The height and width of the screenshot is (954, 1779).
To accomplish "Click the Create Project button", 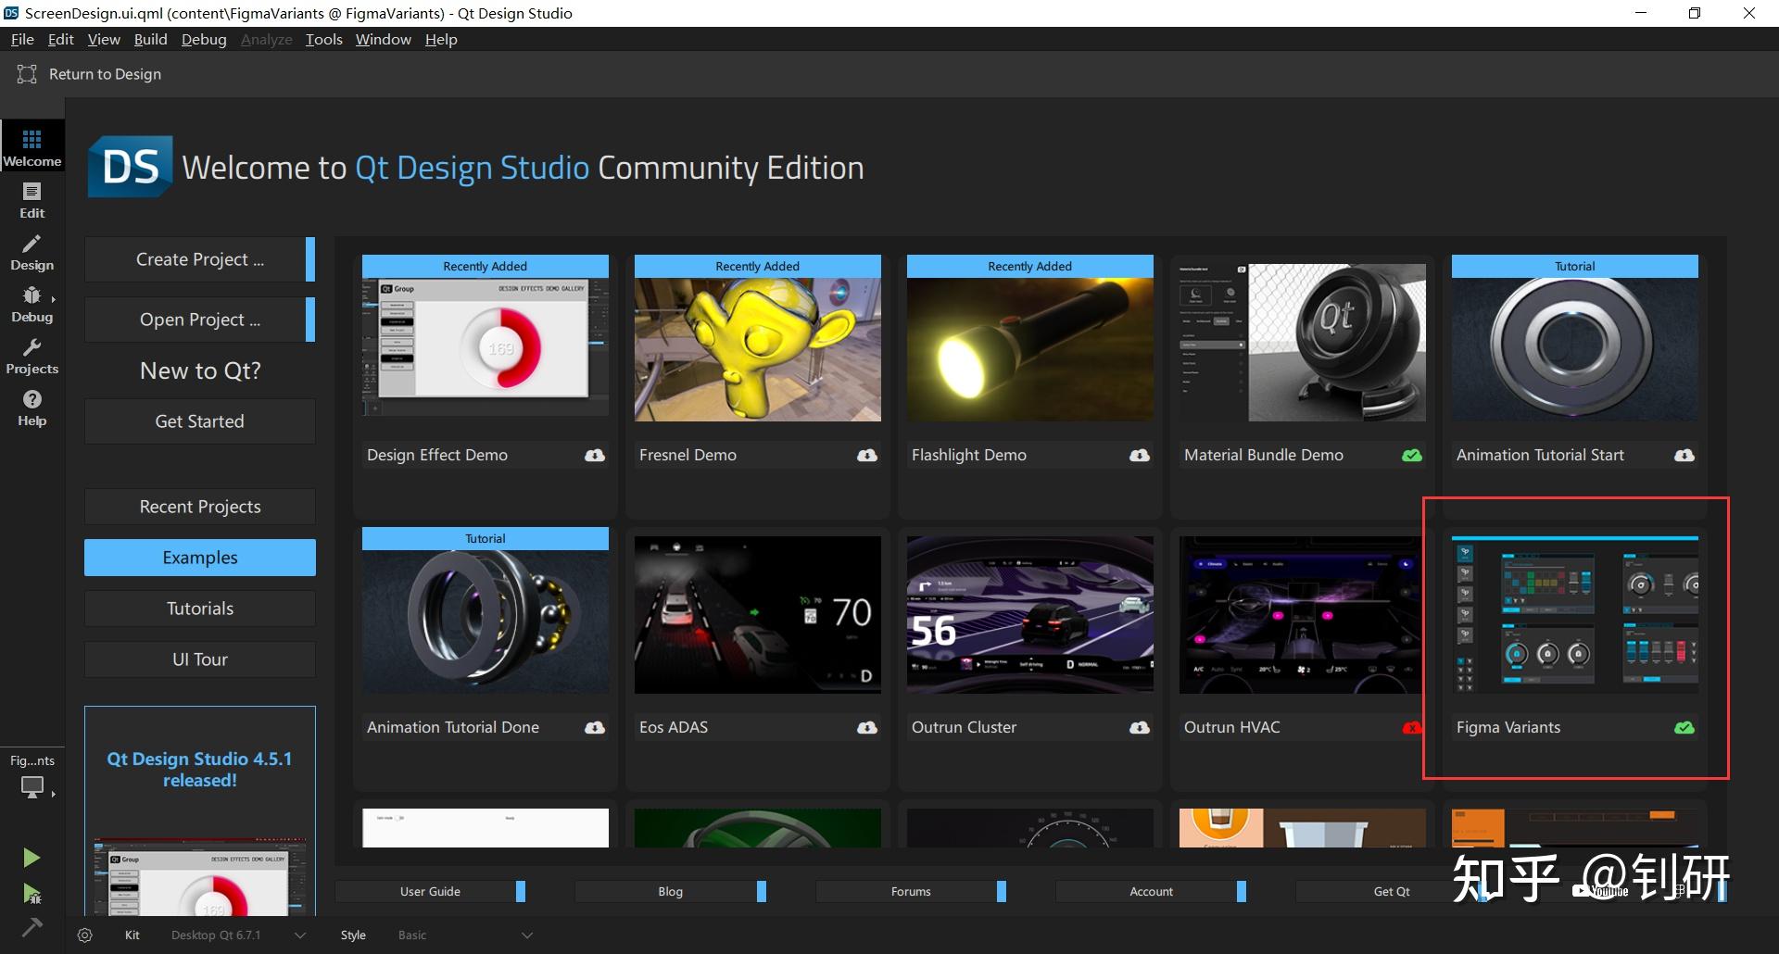I will coord(199,259).
